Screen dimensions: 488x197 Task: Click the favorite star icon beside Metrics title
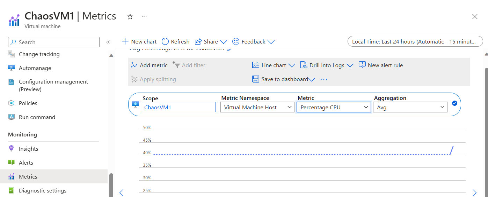point(130,17)
